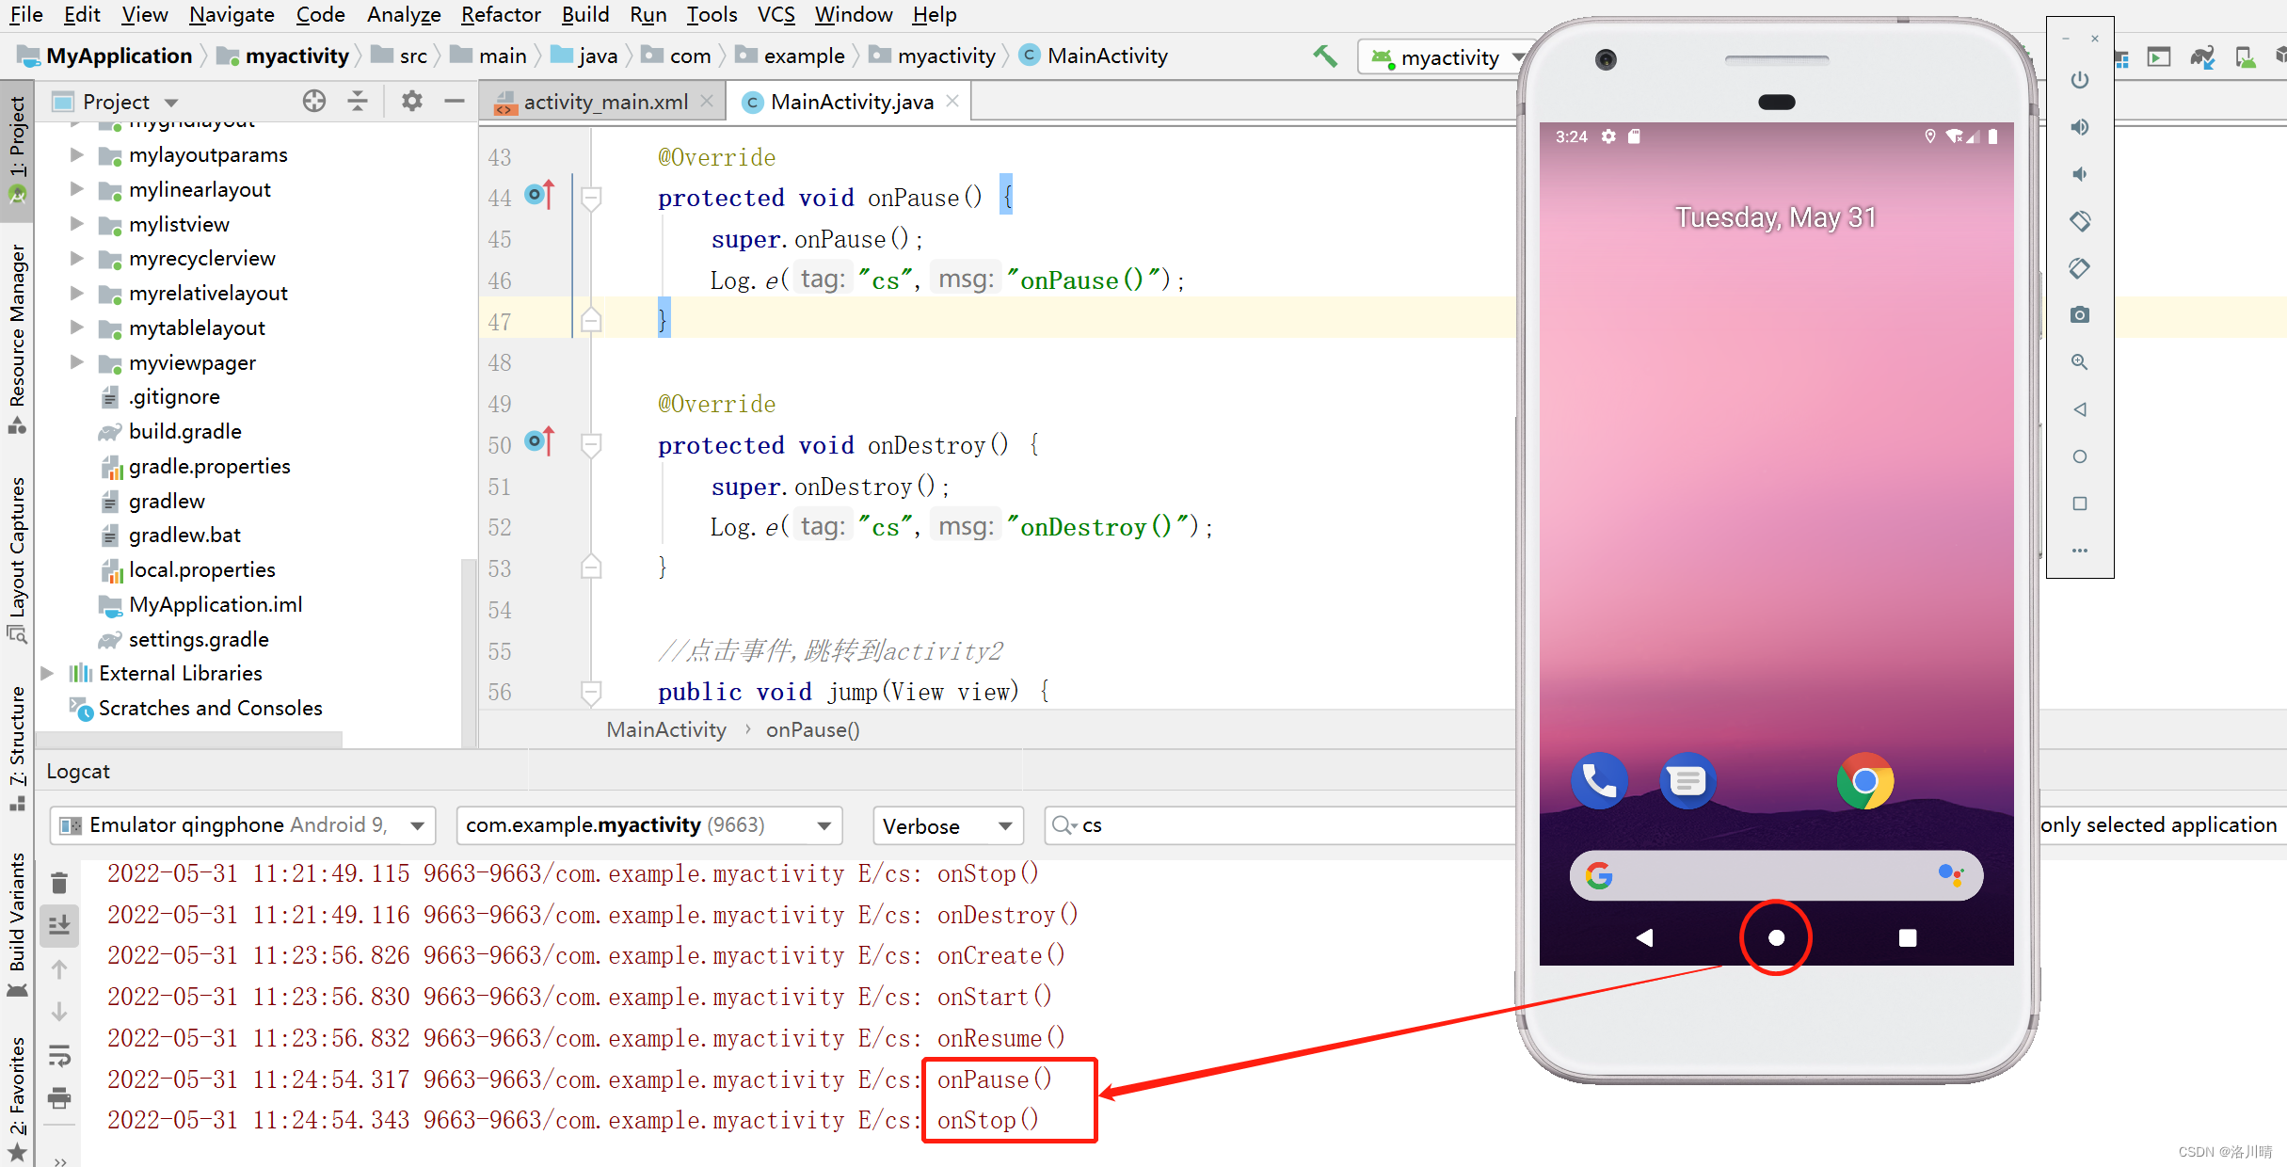2287x1167 pixels.
Task: Click MainActivity in the breadcrumb bar
Action: click(x=1106, y=55)
